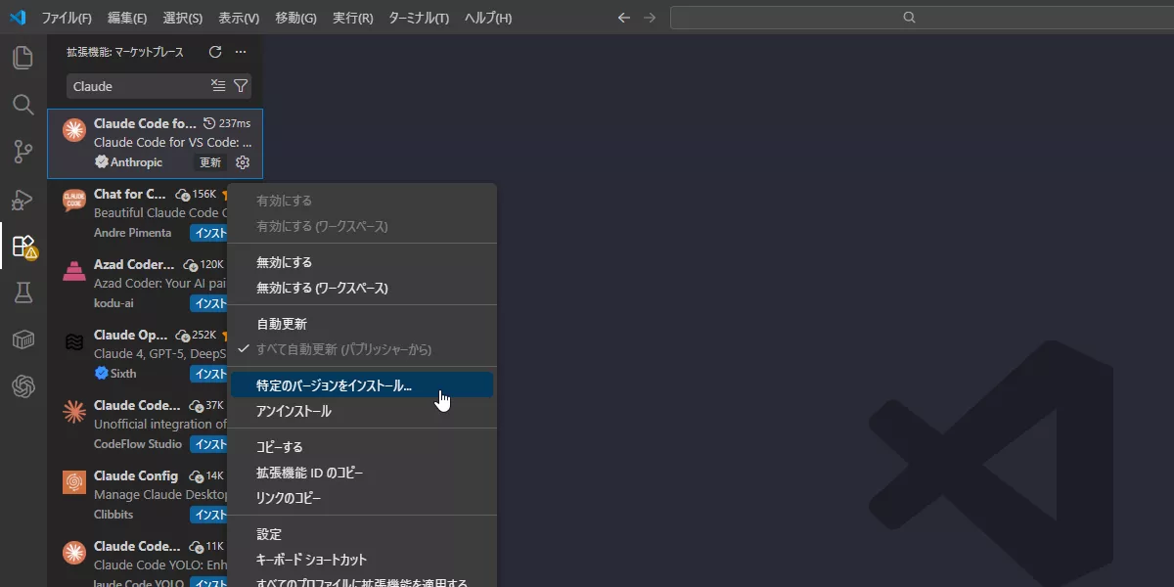The width and height of the screenshot is (1174, 587).
Task: Open the sort options icon in search box
Action: [219, 86]
